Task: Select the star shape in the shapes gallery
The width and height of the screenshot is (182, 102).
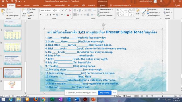Action: (x=131, y=15)
